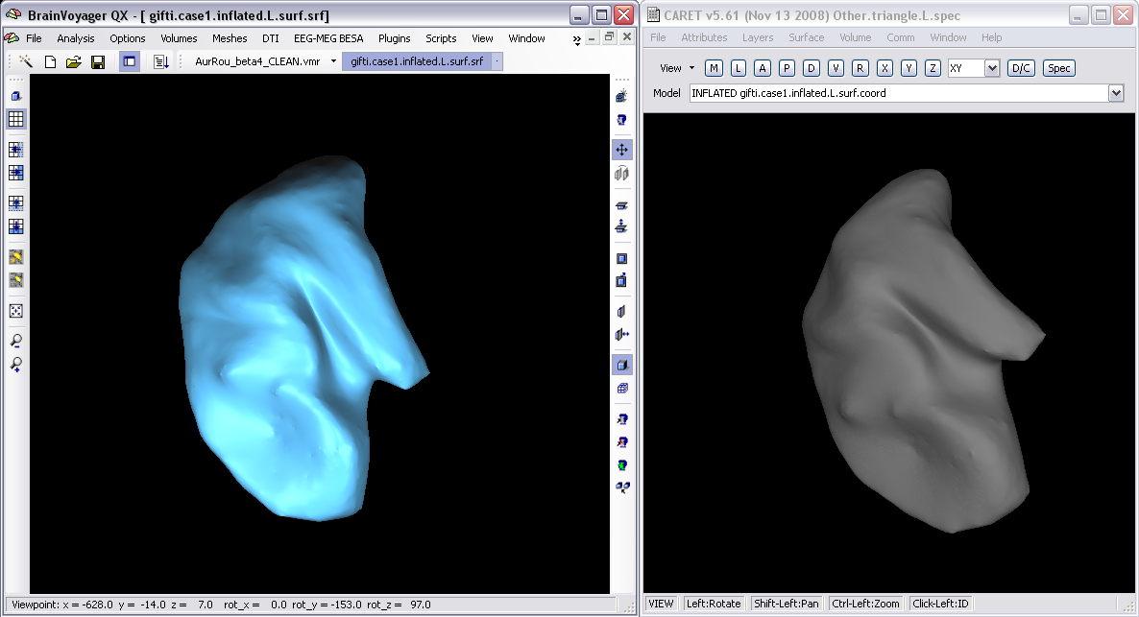
Task: Toggle the window layout pane button
Action: pyautogui.click(x=130, y=61)
